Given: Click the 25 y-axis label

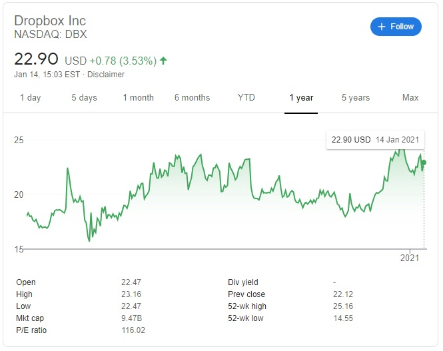Looking at the screenshot, I should pos(19,140).
